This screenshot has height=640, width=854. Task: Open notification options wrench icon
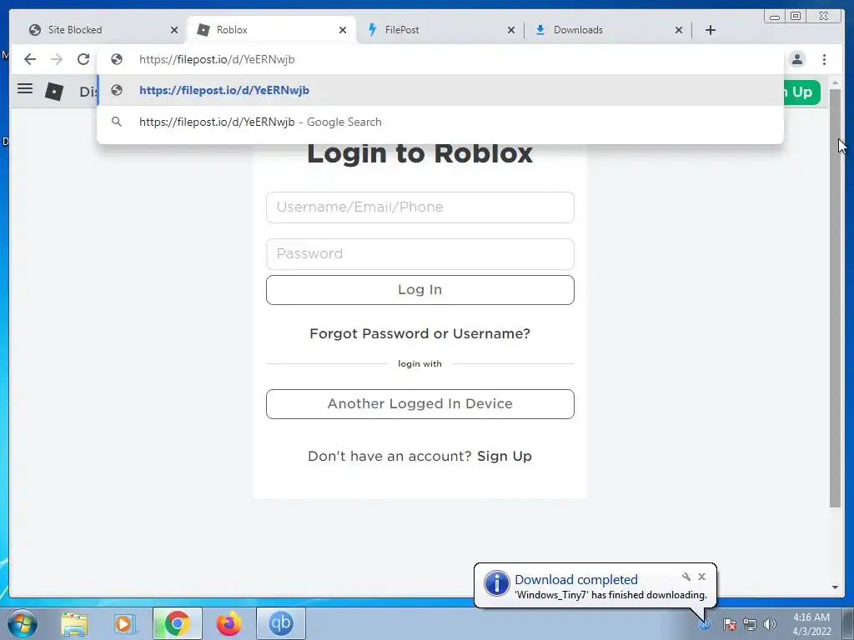(x=686, y=577)
